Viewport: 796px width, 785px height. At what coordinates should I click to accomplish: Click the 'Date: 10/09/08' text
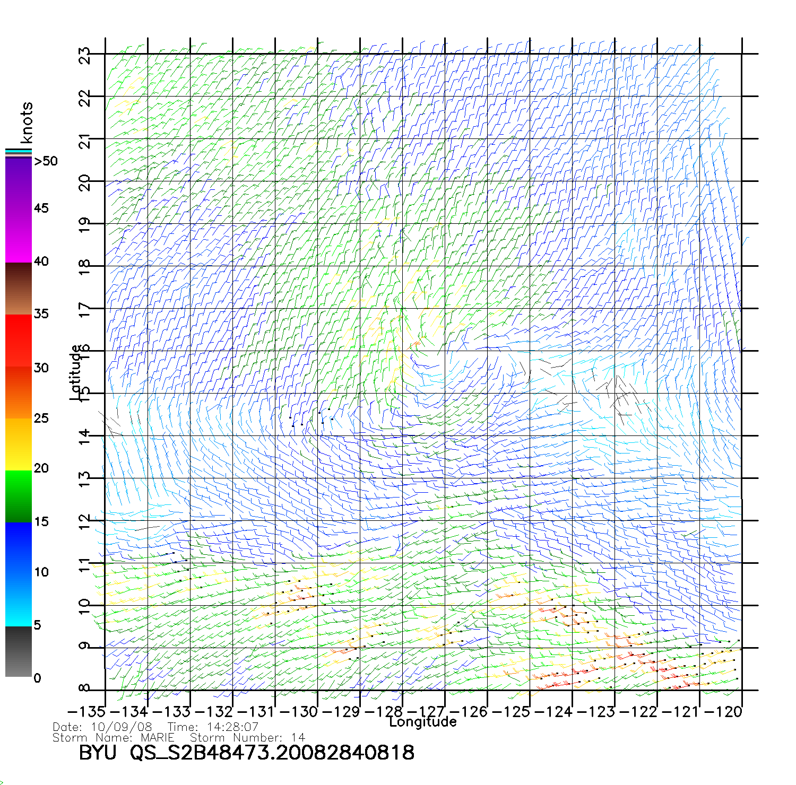point(102,727)
